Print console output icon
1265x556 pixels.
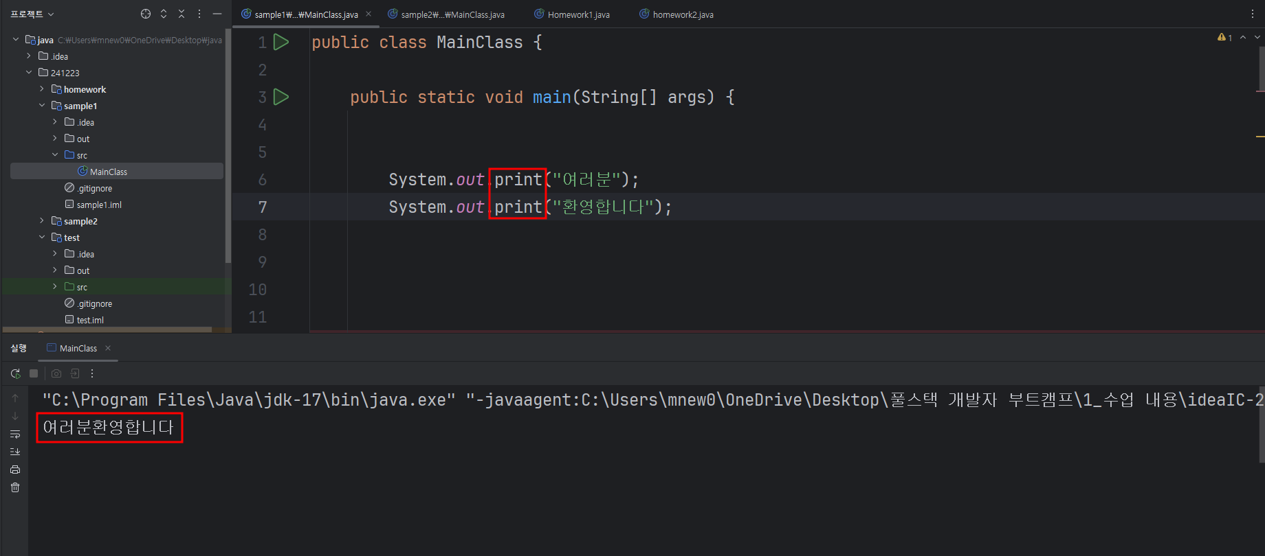pyautogui.click(x=15, y=470)
